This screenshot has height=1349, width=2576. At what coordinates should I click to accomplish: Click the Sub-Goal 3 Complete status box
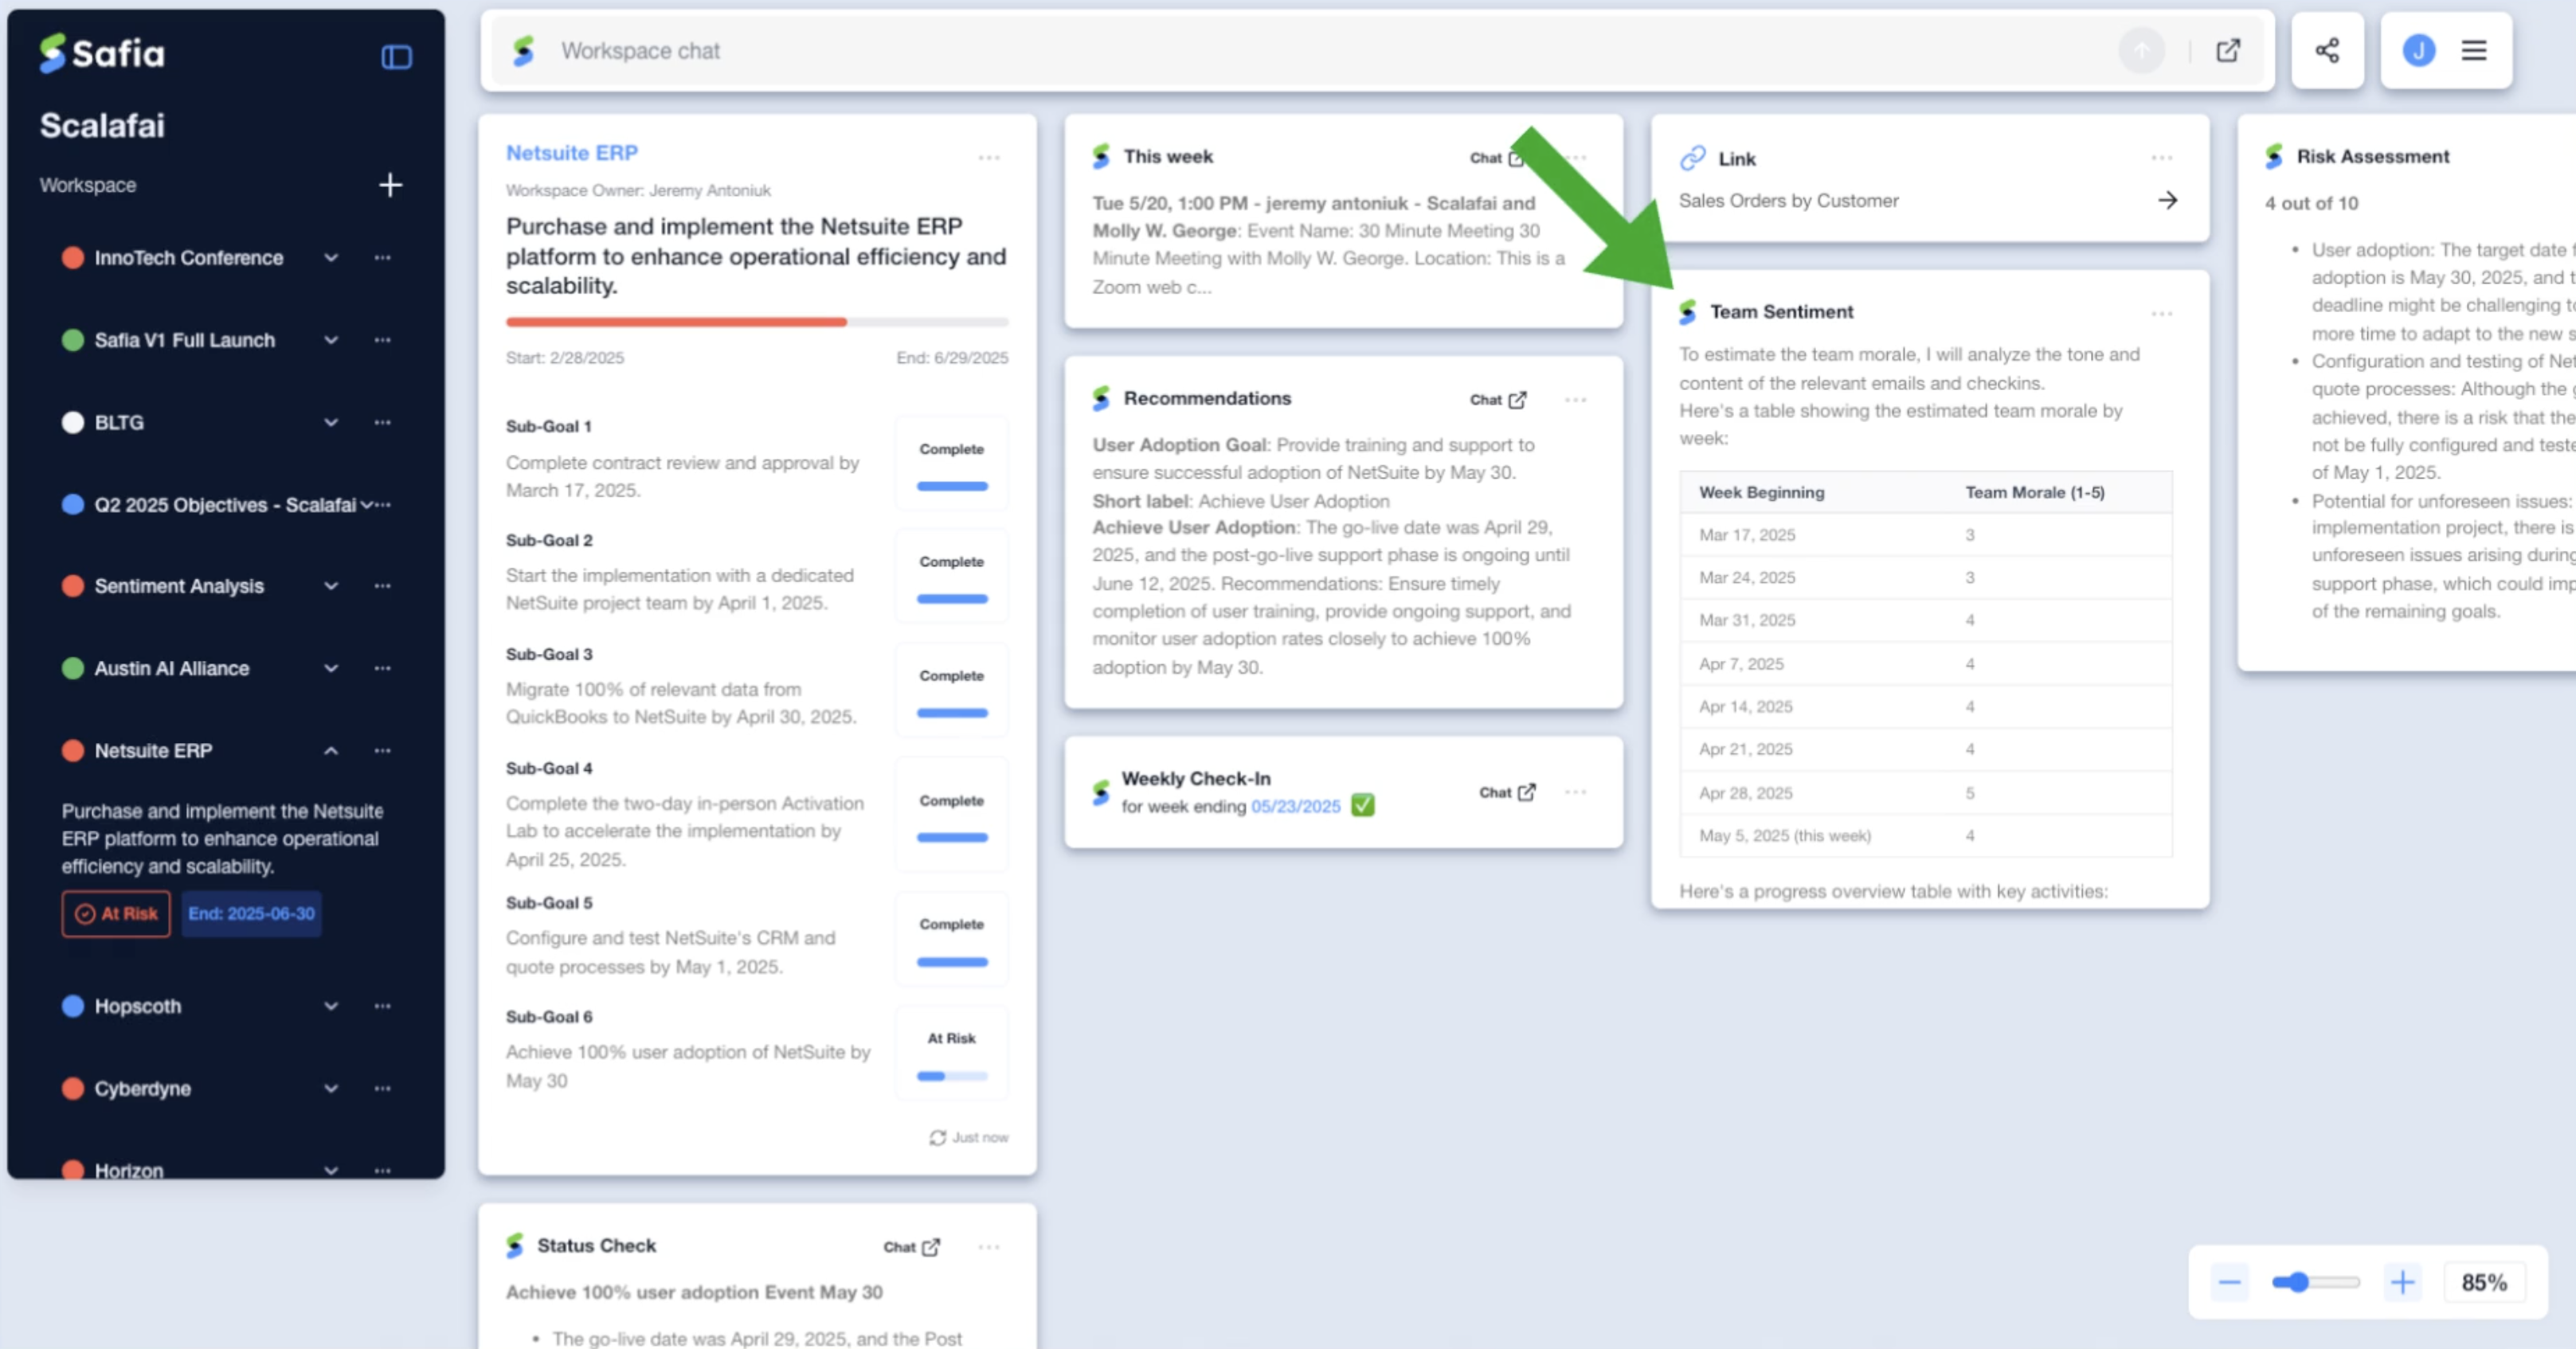click(x=952, y=691)
